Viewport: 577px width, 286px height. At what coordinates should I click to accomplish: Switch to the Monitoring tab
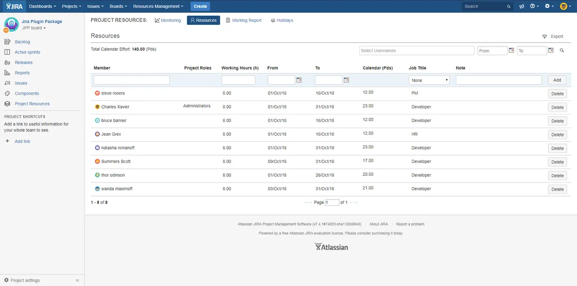[168, 20]
